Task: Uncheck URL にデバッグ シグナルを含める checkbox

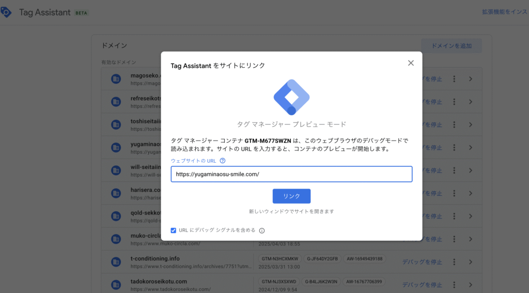Action: (174, 230)
